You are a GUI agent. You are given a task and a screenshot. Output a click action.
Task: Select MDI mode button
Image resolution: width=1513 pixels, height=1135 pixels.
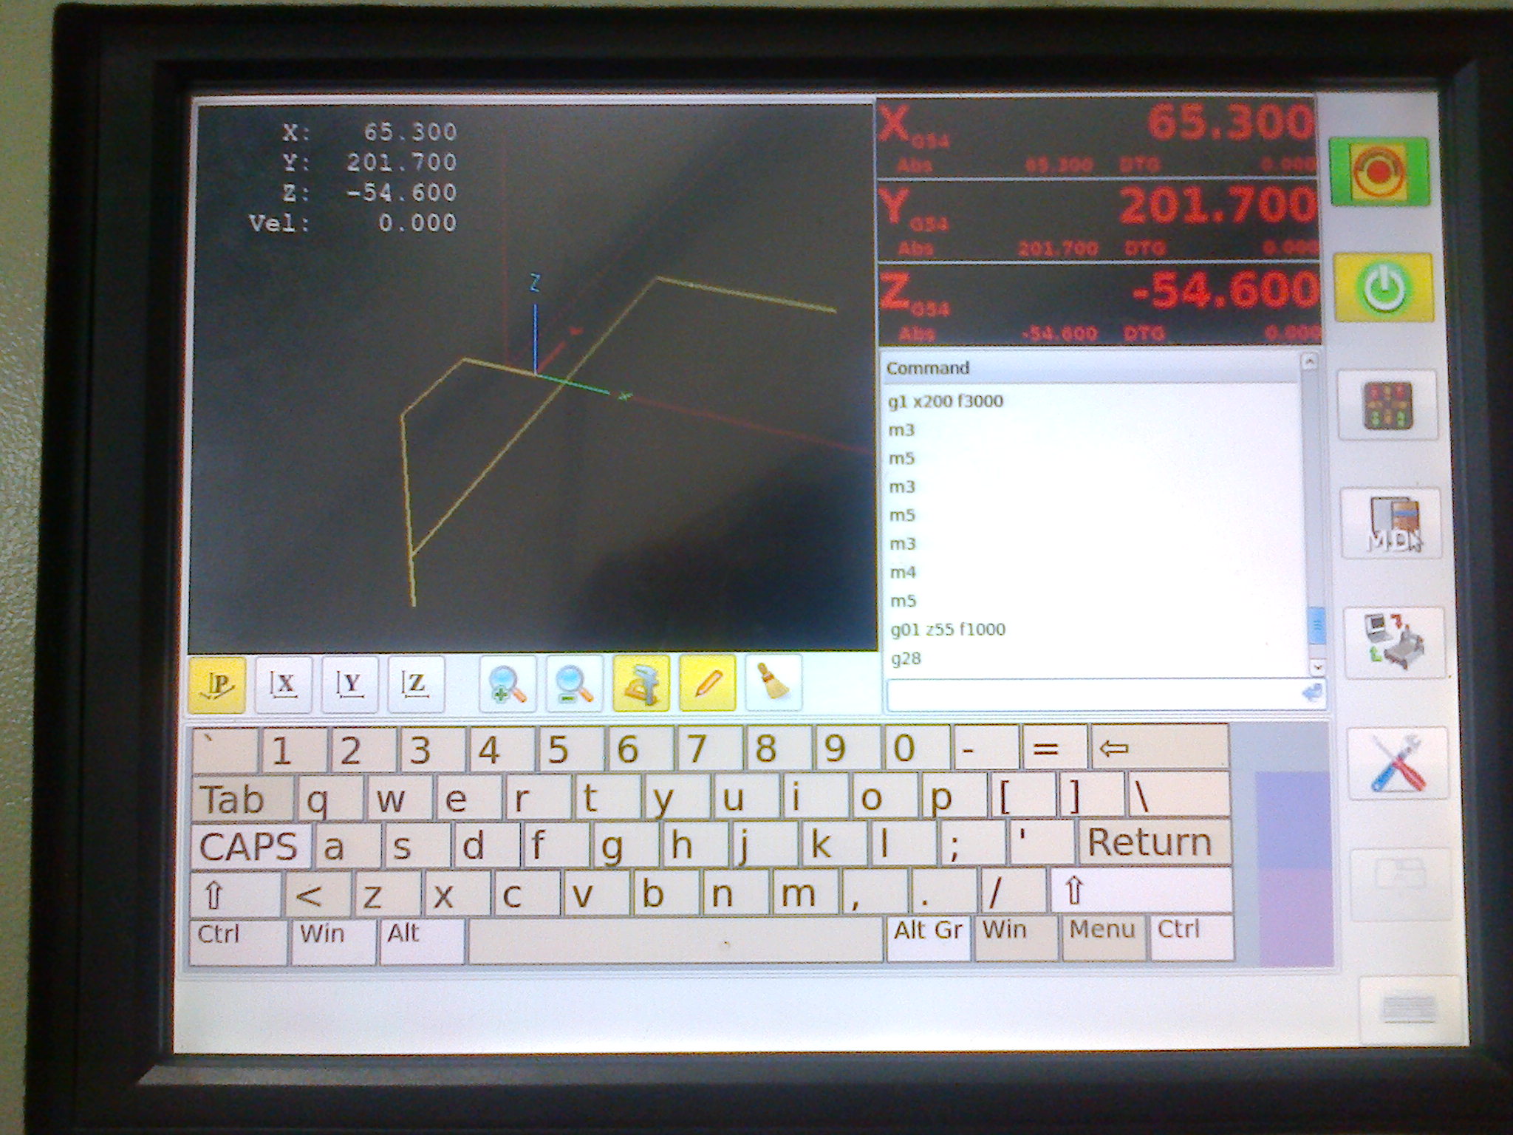point(1390,523)
